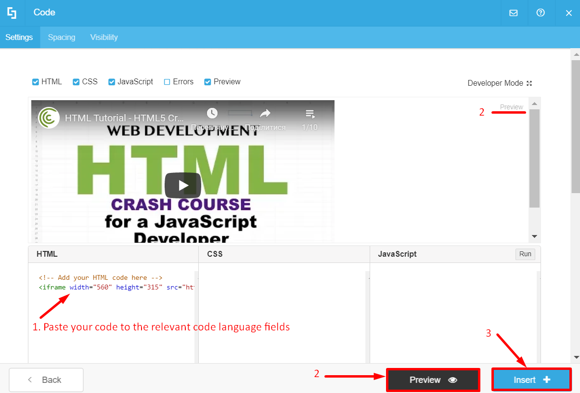Click the app logo in the top-left corner

point(12,13)
